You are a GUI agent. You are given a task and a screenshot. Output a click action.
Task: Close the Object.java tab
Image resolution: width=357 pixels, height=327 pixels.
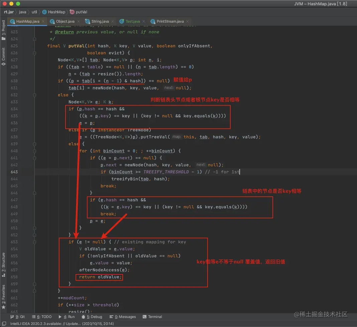79,21
